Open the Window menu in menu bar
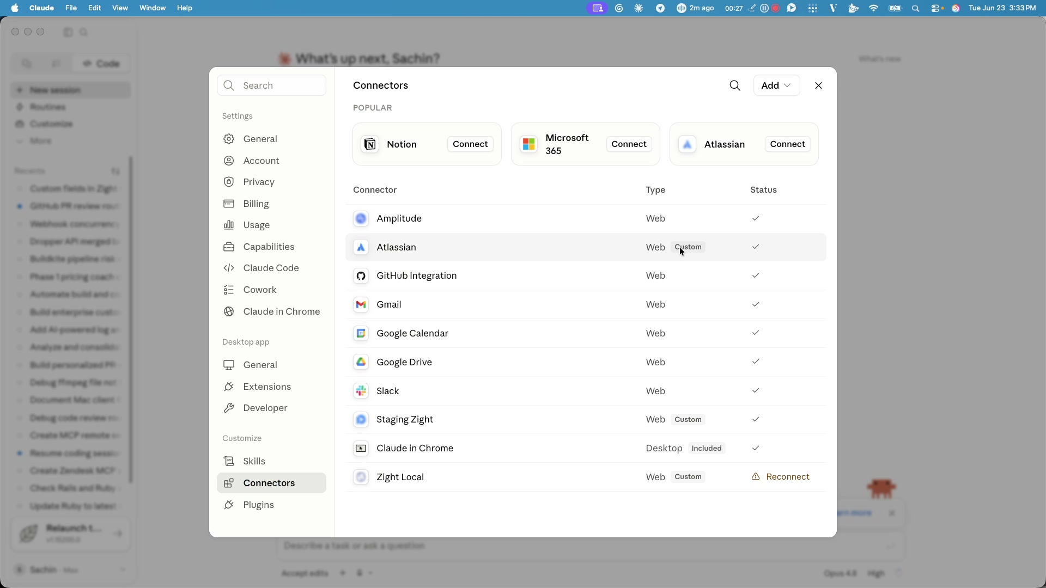 click(153, 8)
